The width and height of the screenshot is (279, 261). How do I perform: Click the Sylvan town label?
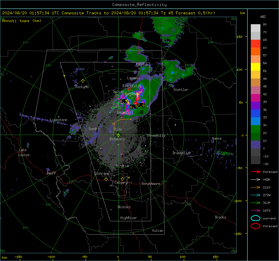tap(118, 92)
